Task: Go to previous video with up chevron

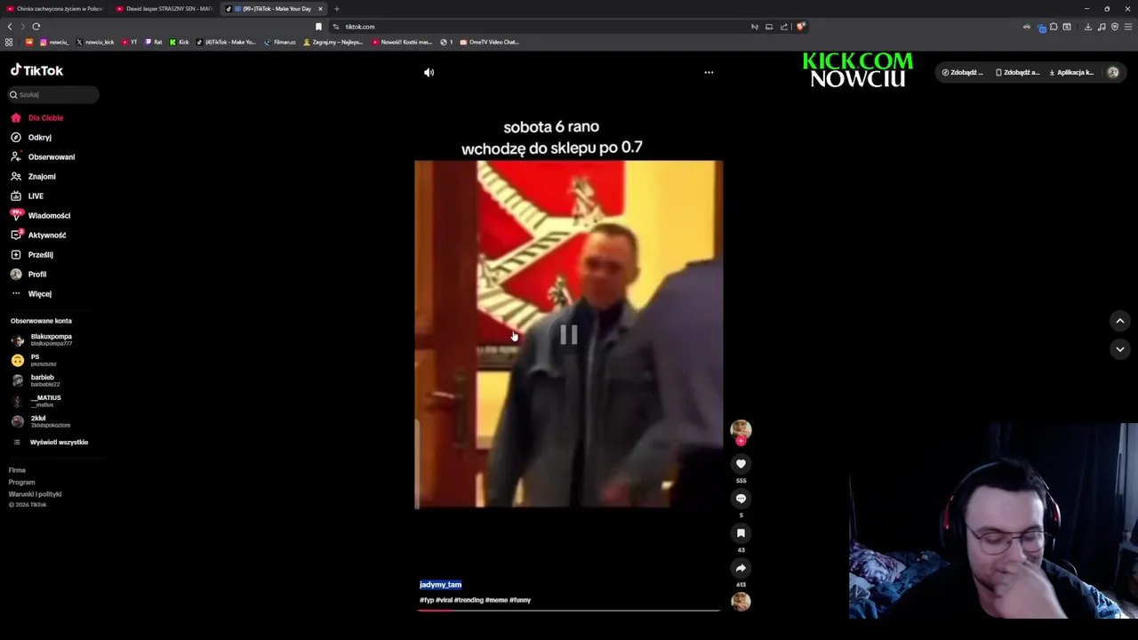Action: pos(1119,321)
